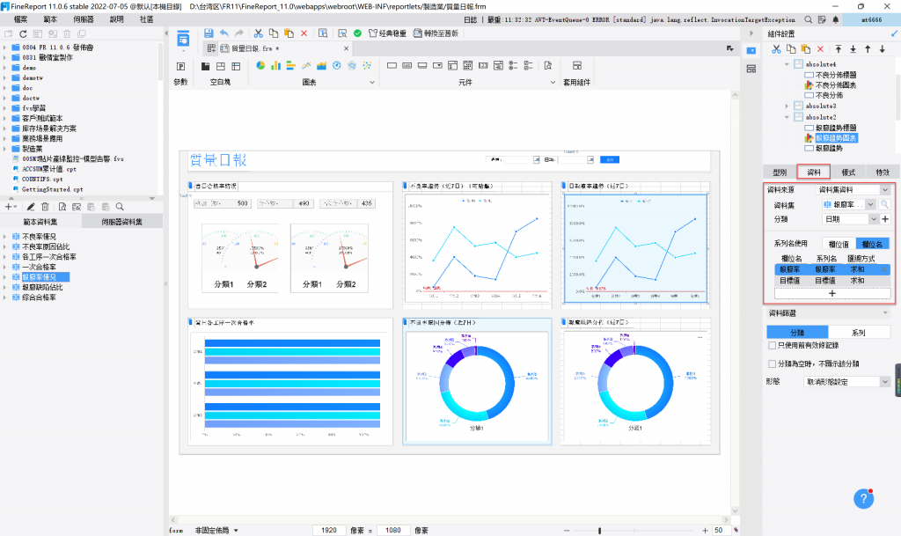901x536 pixels.
Task: Open the 形態 取消形態設定 dropdown
Action: [x=846, y=381]
